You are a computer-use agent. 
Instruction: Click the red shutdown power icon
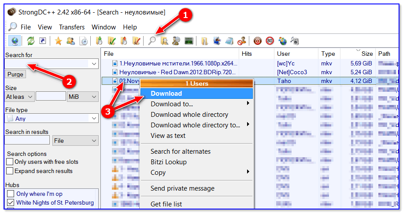point(258,41)
